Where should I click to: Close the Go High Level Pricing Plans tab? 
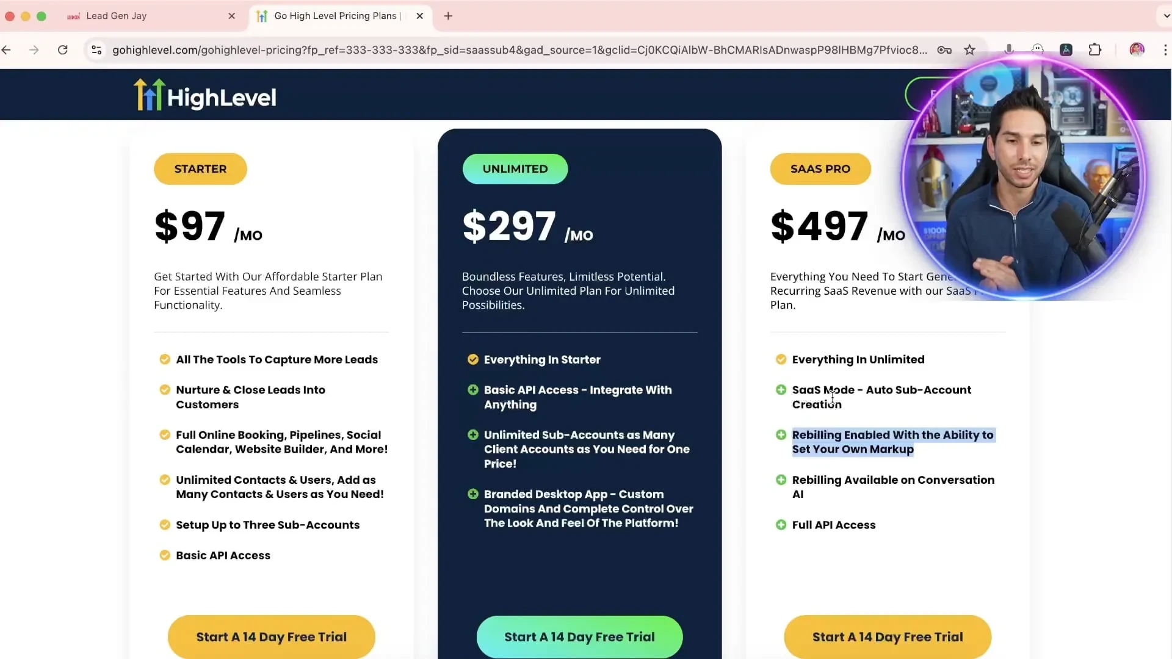420,16
